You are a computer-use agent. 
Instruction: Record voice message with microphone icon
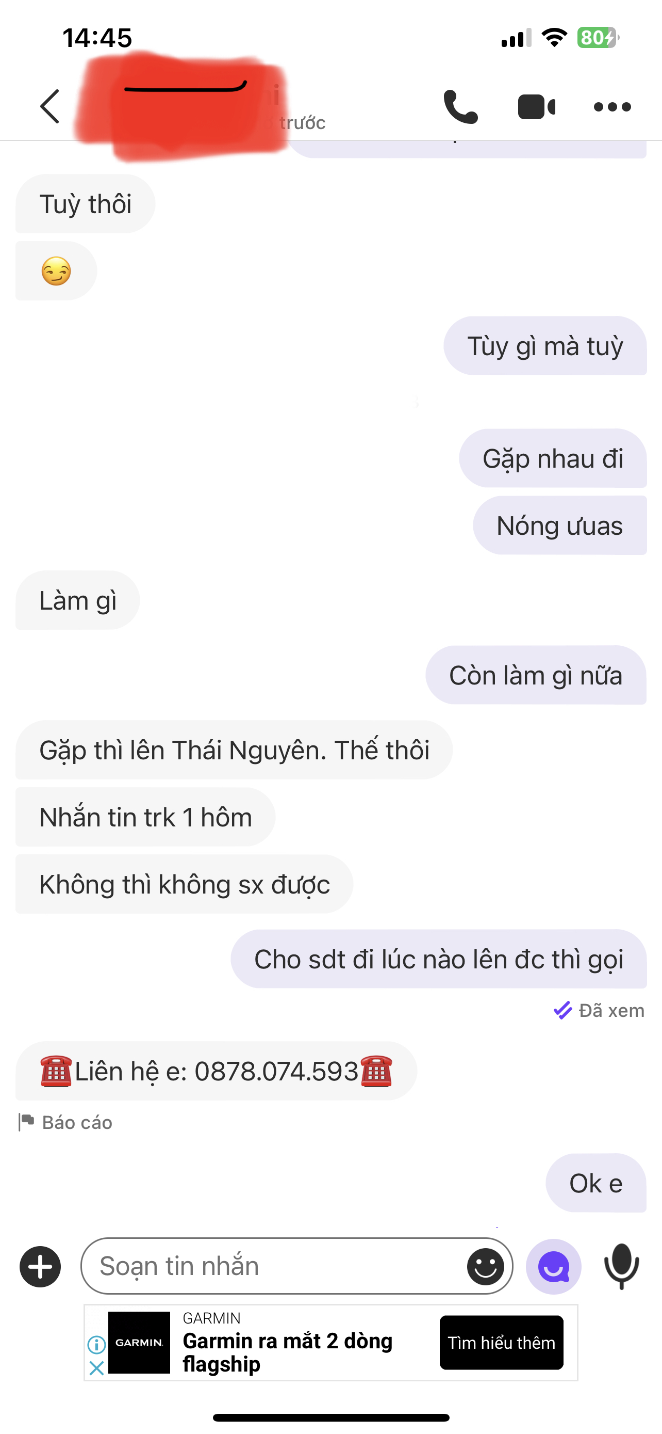pos(621,1266)
